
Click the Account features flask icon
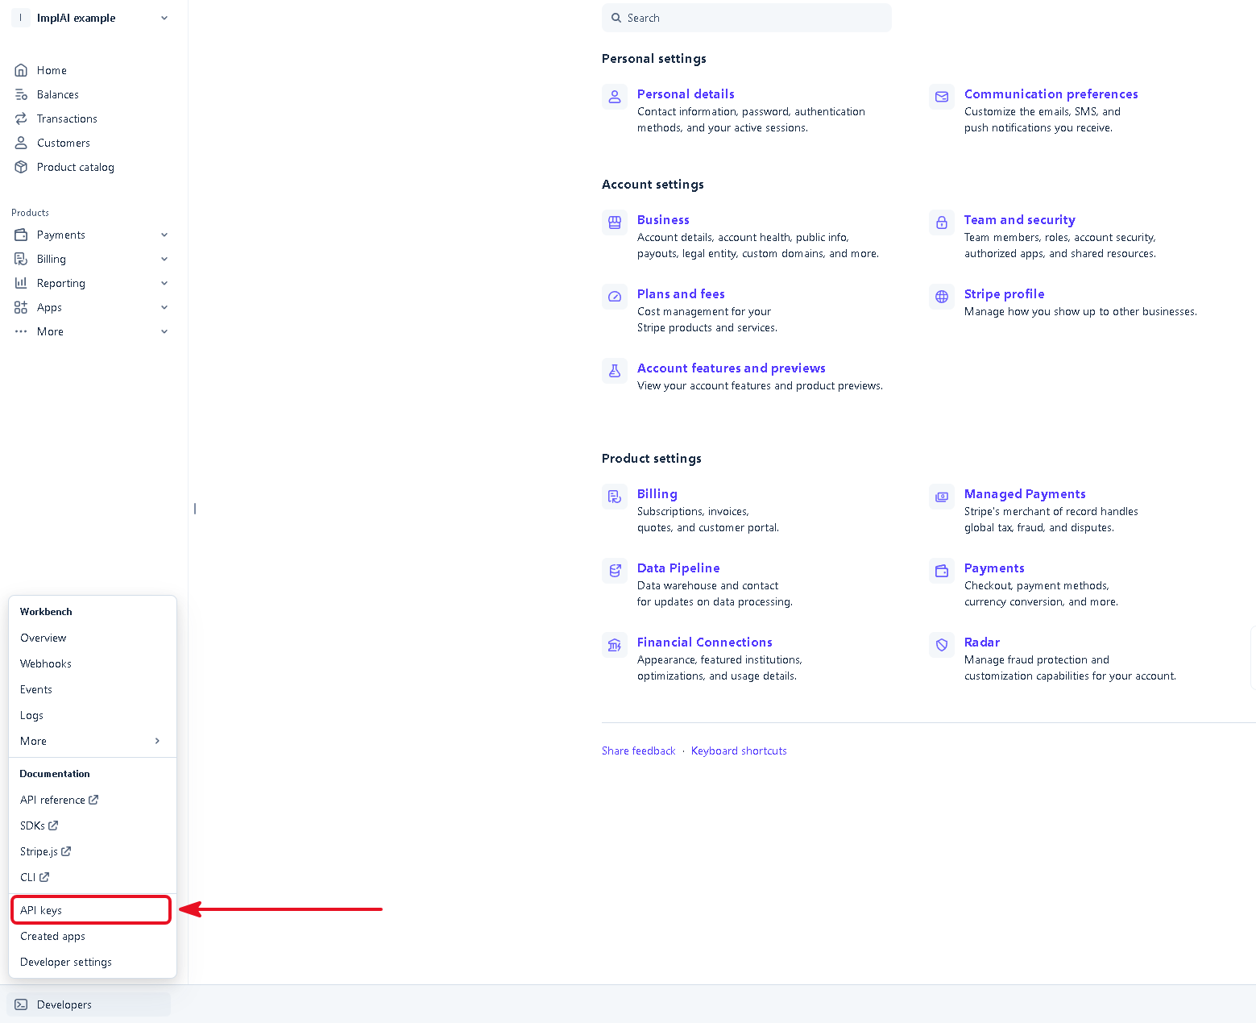(615, 371)
